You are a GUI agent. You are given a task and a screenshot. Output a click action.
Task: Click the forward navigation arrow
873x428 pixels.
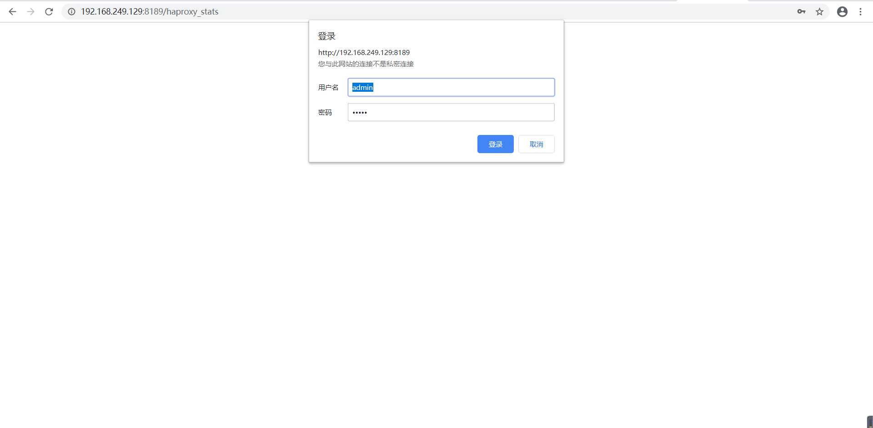click(30, 12)
